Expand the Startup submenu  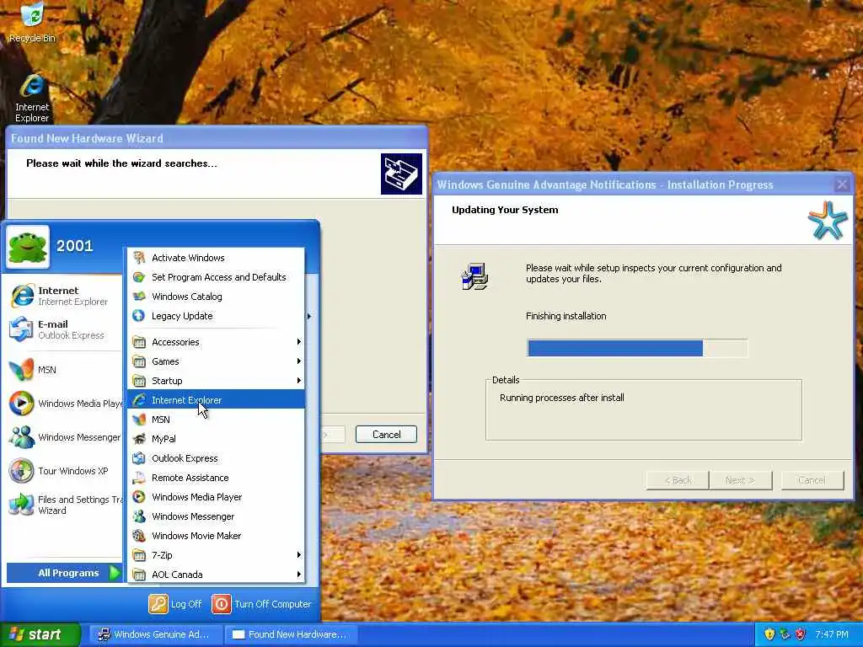(216, 381)
